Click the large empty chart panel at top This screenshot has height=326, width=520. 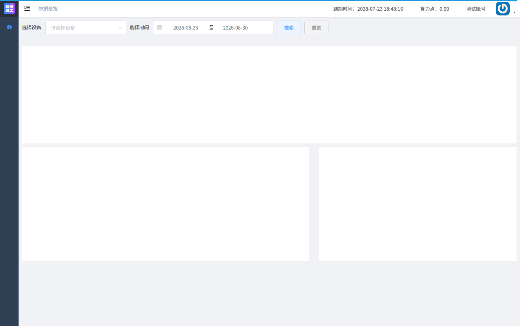pyautogui.click(x=269, y=94)
